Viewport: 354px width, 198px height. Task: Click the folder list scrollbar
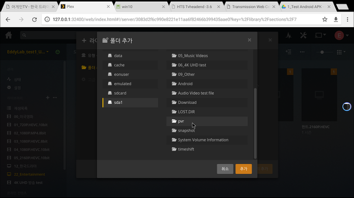click(x=255, y=123)
